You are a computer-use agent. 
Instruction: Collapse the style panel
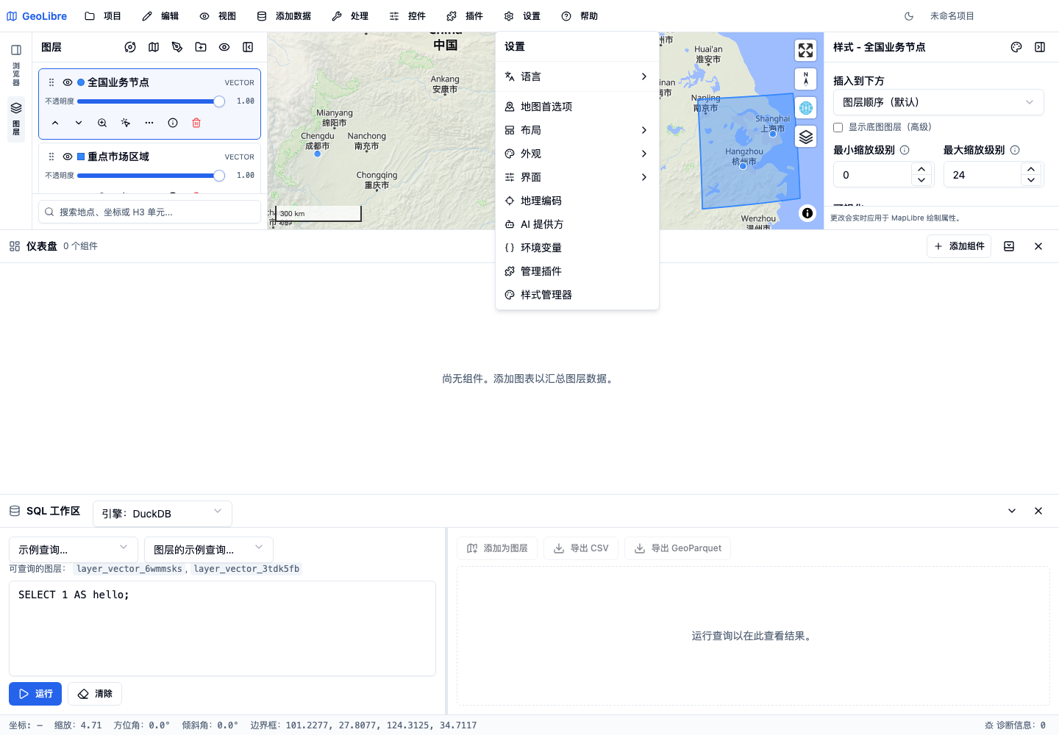(x=1040, y=47)
